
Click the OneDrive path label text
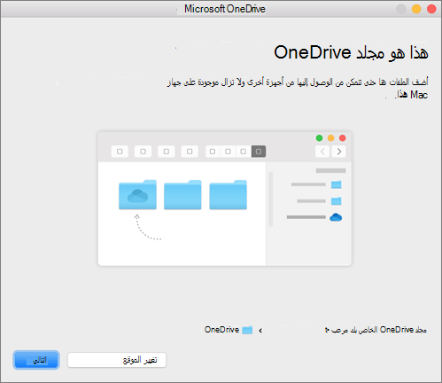221,330
